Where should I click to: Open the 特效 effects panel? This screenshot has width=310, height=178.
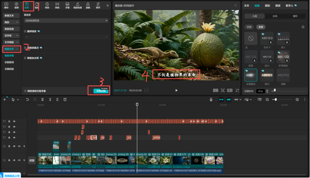click(x=47, y=5)
